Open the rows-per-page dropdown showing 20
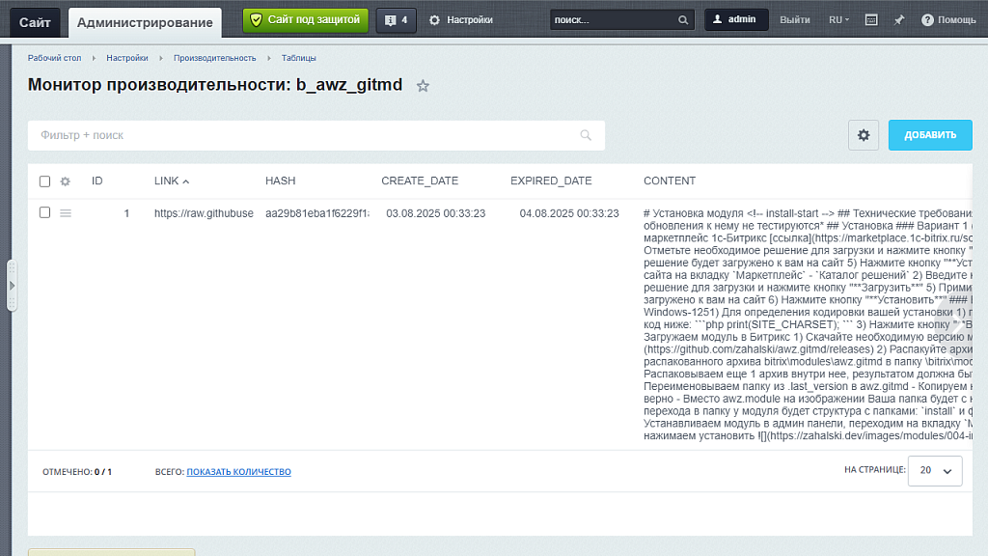988x556 pixels. tap(935, 471)
